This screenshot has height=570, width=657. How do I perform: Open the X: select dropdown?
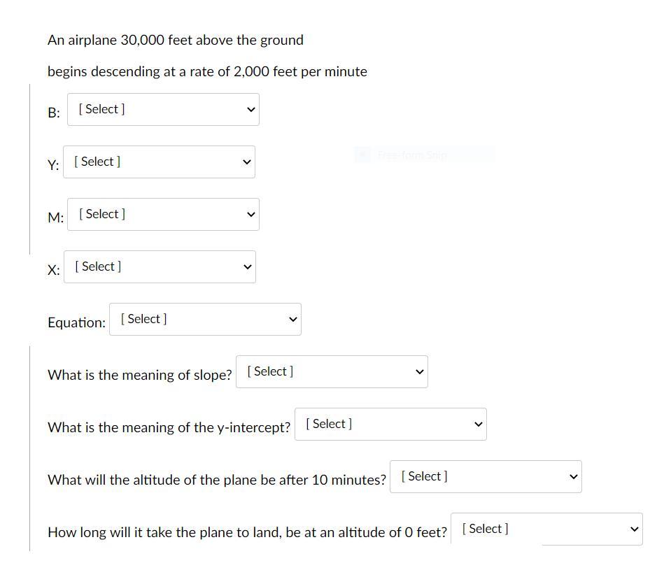(x=159, y=267)
